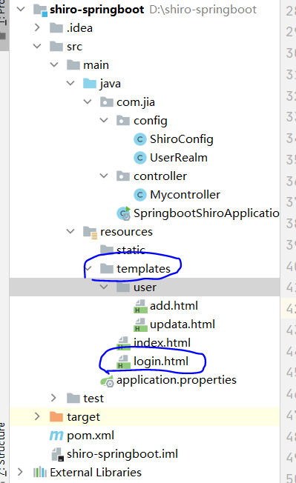The height and width of the screenshot is (483, 296).
Task: Collapse the user folder arrow
Action: pos(104,287)
